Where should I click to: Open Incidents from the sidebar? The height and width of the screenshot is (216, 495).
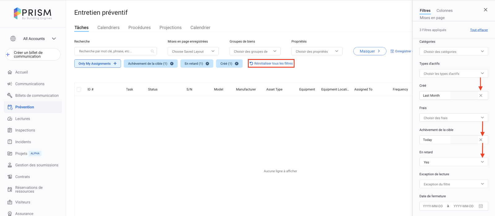coord(23,142)
